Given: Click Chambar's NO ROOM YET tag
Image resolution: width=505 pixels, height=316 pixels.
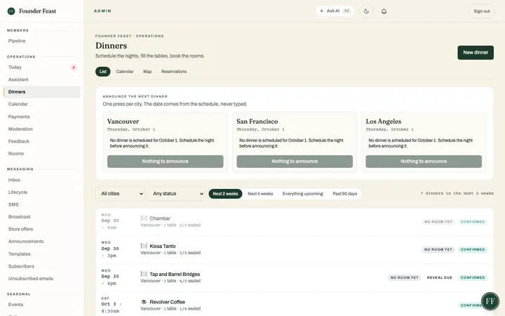Looking at the screenshot, I should tap(438, 222).
